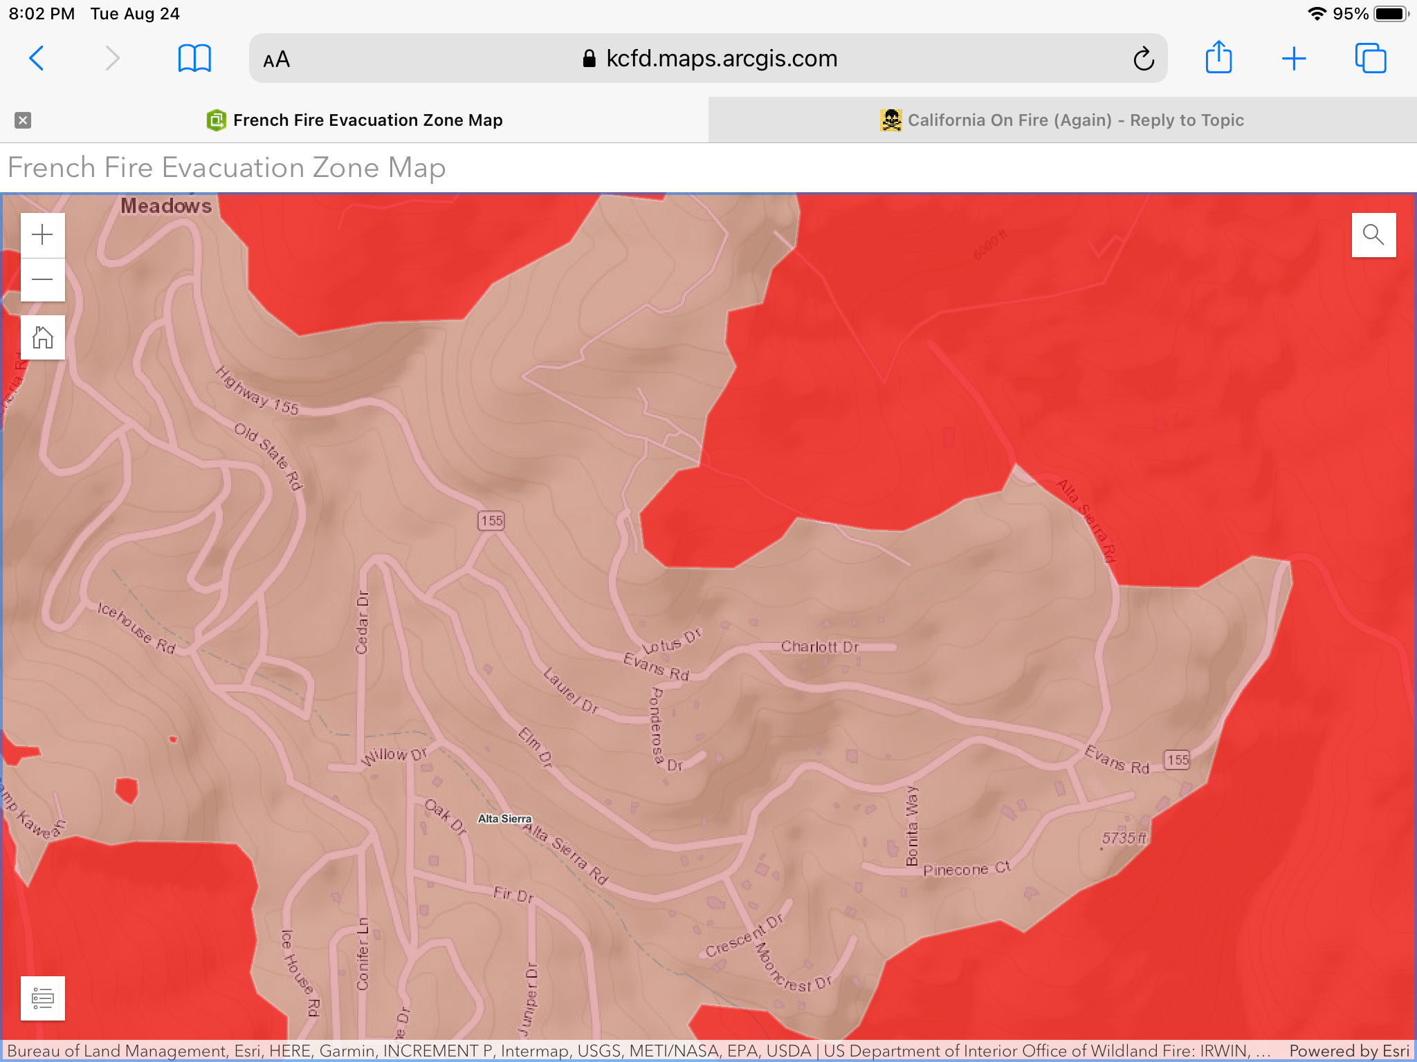Click the French Fire Evacuation Zone Map heading

tap(227, 168)
